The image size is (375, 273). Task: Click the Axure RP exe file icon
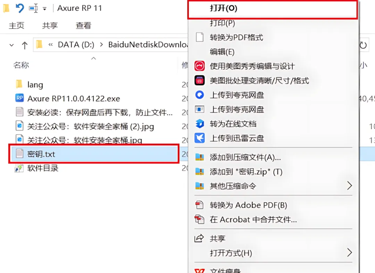click(x=19, y=98)
